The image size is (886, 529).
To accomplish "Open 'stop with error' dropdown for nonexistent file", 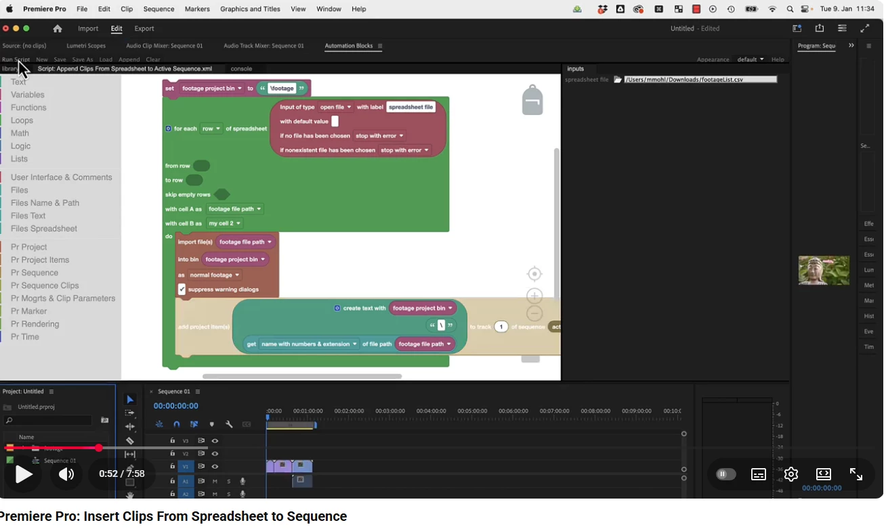I will (404, 150).
